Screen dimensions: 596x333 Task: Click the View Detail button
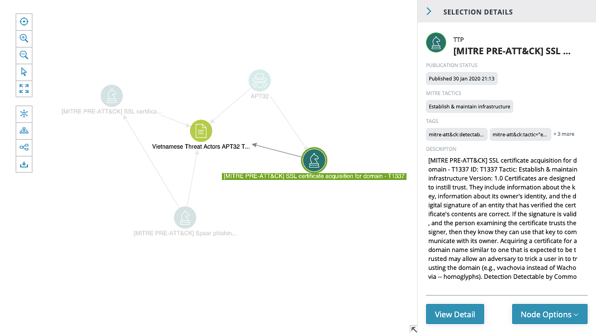point(455,315)
